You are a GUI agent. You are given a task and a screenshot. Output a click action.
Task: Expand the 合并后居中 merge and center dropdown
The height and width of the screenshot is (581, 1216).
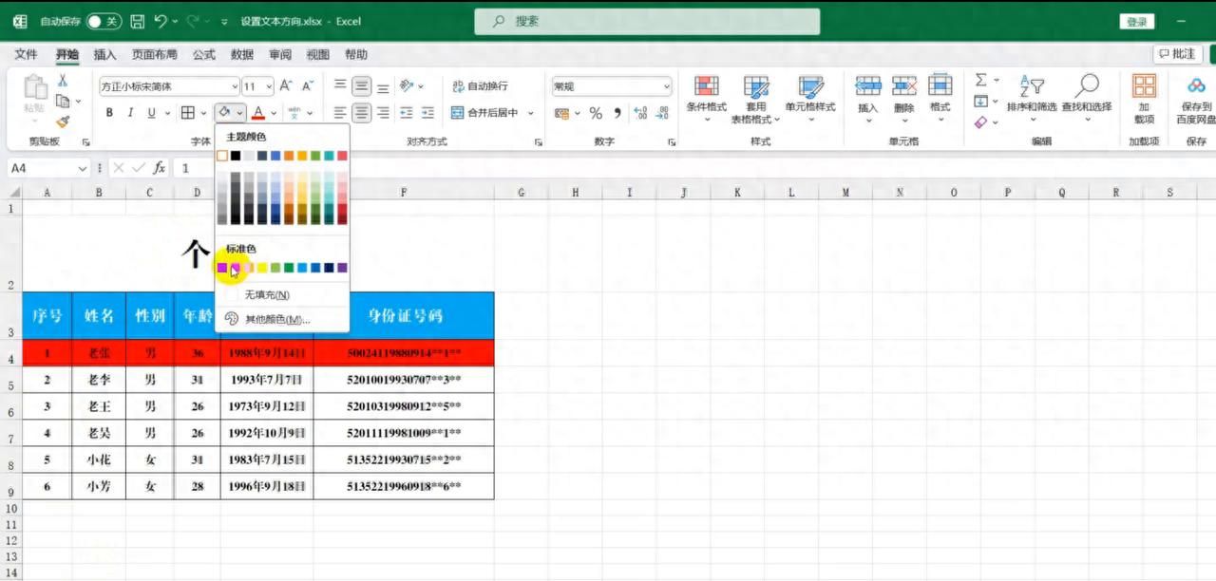(x=531, y=113)
